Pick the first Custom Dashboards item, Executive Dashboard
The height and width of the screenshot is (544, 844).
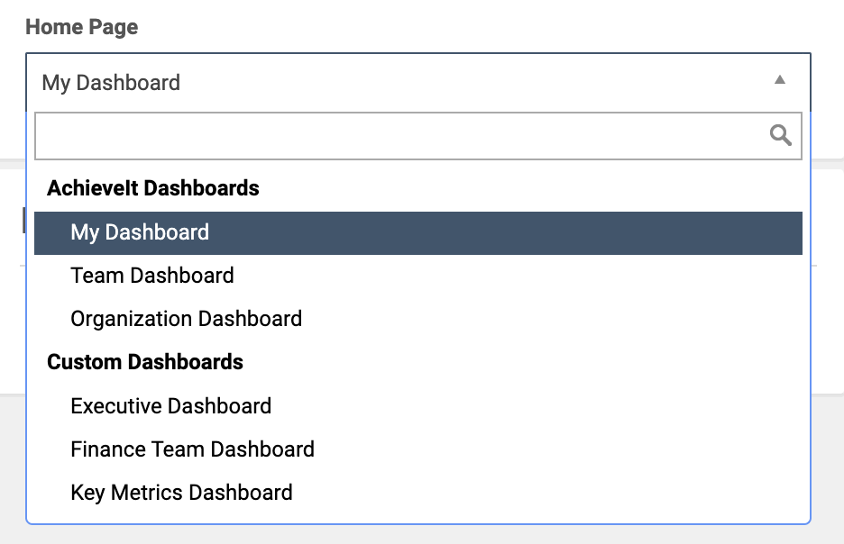point(418,406)
